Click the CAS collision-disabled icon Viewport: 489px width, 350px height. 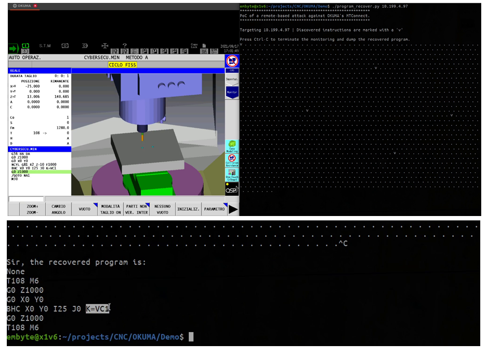tap(232, 62)
